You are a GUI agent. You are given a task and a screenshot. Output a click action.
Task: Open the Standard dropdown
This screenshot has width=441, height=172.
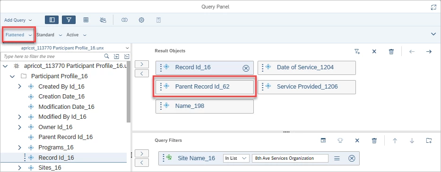tap(49, 35)
